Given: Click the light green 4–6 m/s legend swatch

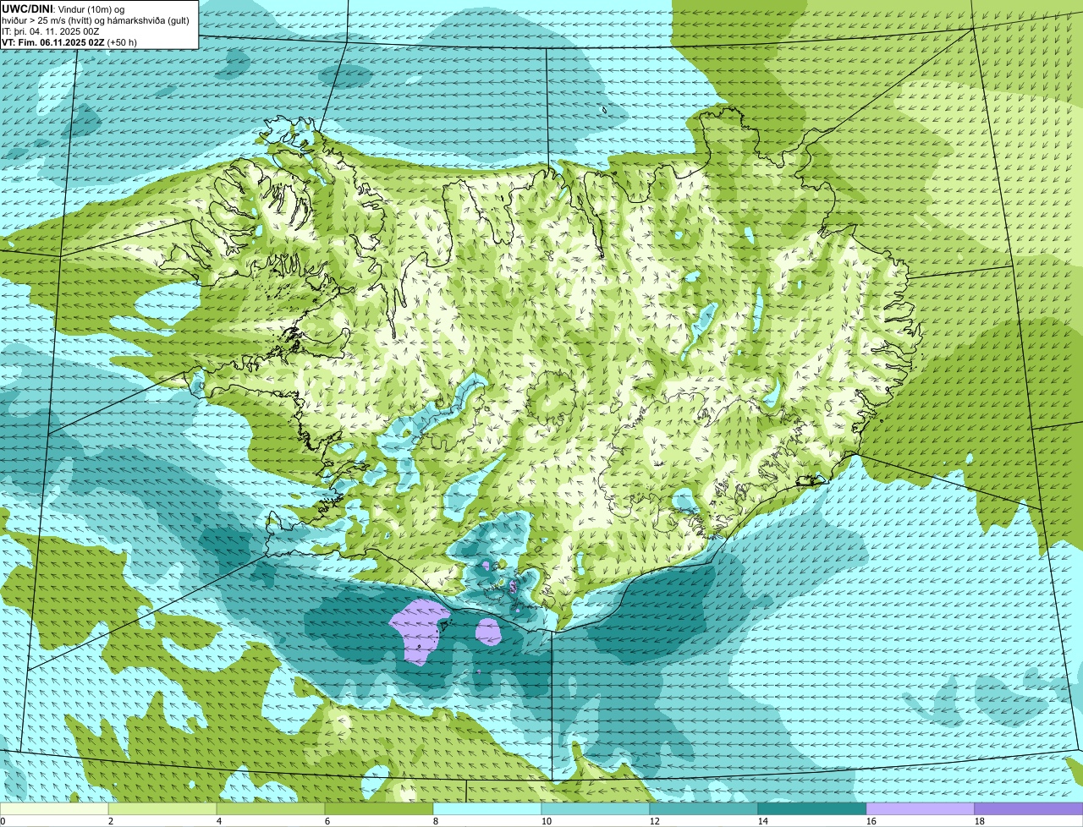Looking at the screenshot, I should pos(271,809).
